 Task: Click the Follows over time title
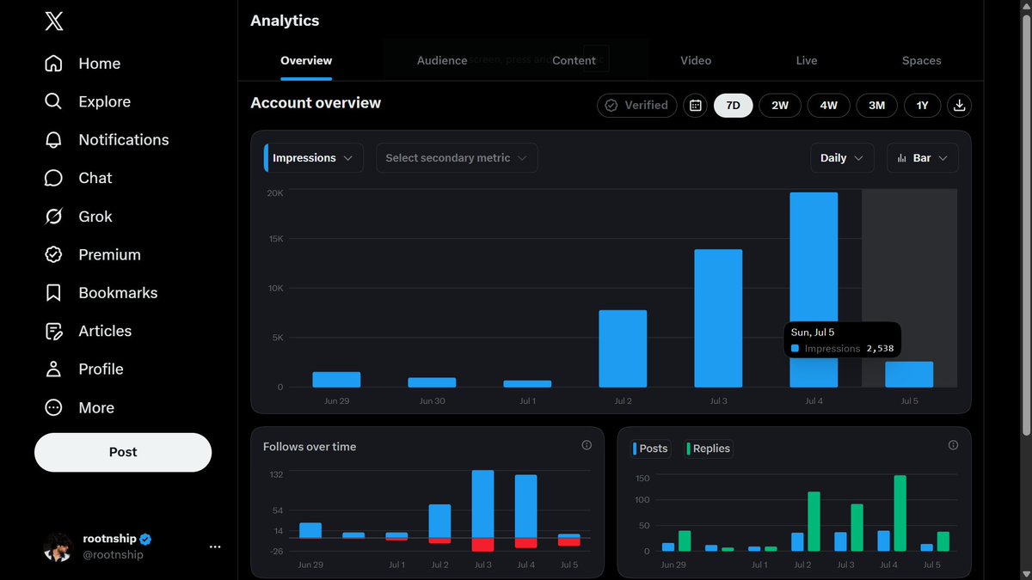[310, 447]
